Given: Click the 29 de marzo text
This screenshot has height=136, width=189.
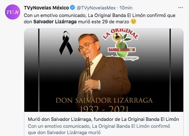Looking at the screenshot, I should click(115, 22).
